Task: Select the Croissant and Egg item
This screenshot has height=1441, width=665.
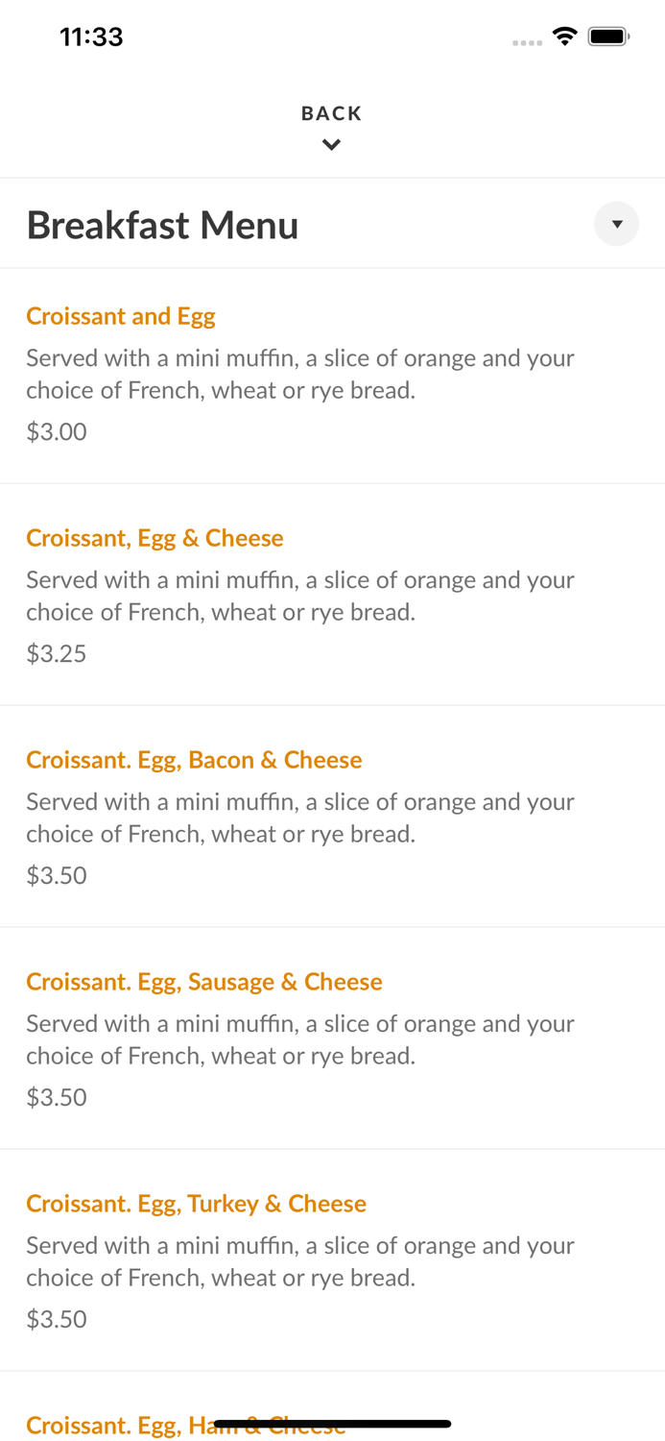Action: point(121,316)
